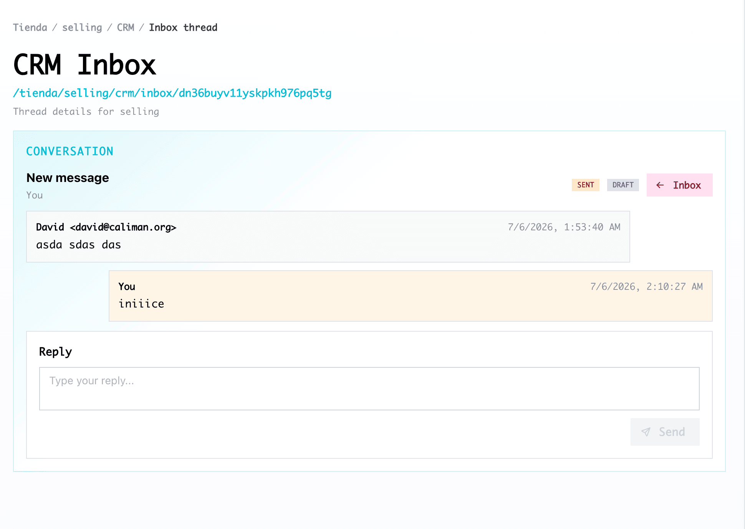
Task: Click the CRM Inbox page title
Action: click(x=84, y=64)
